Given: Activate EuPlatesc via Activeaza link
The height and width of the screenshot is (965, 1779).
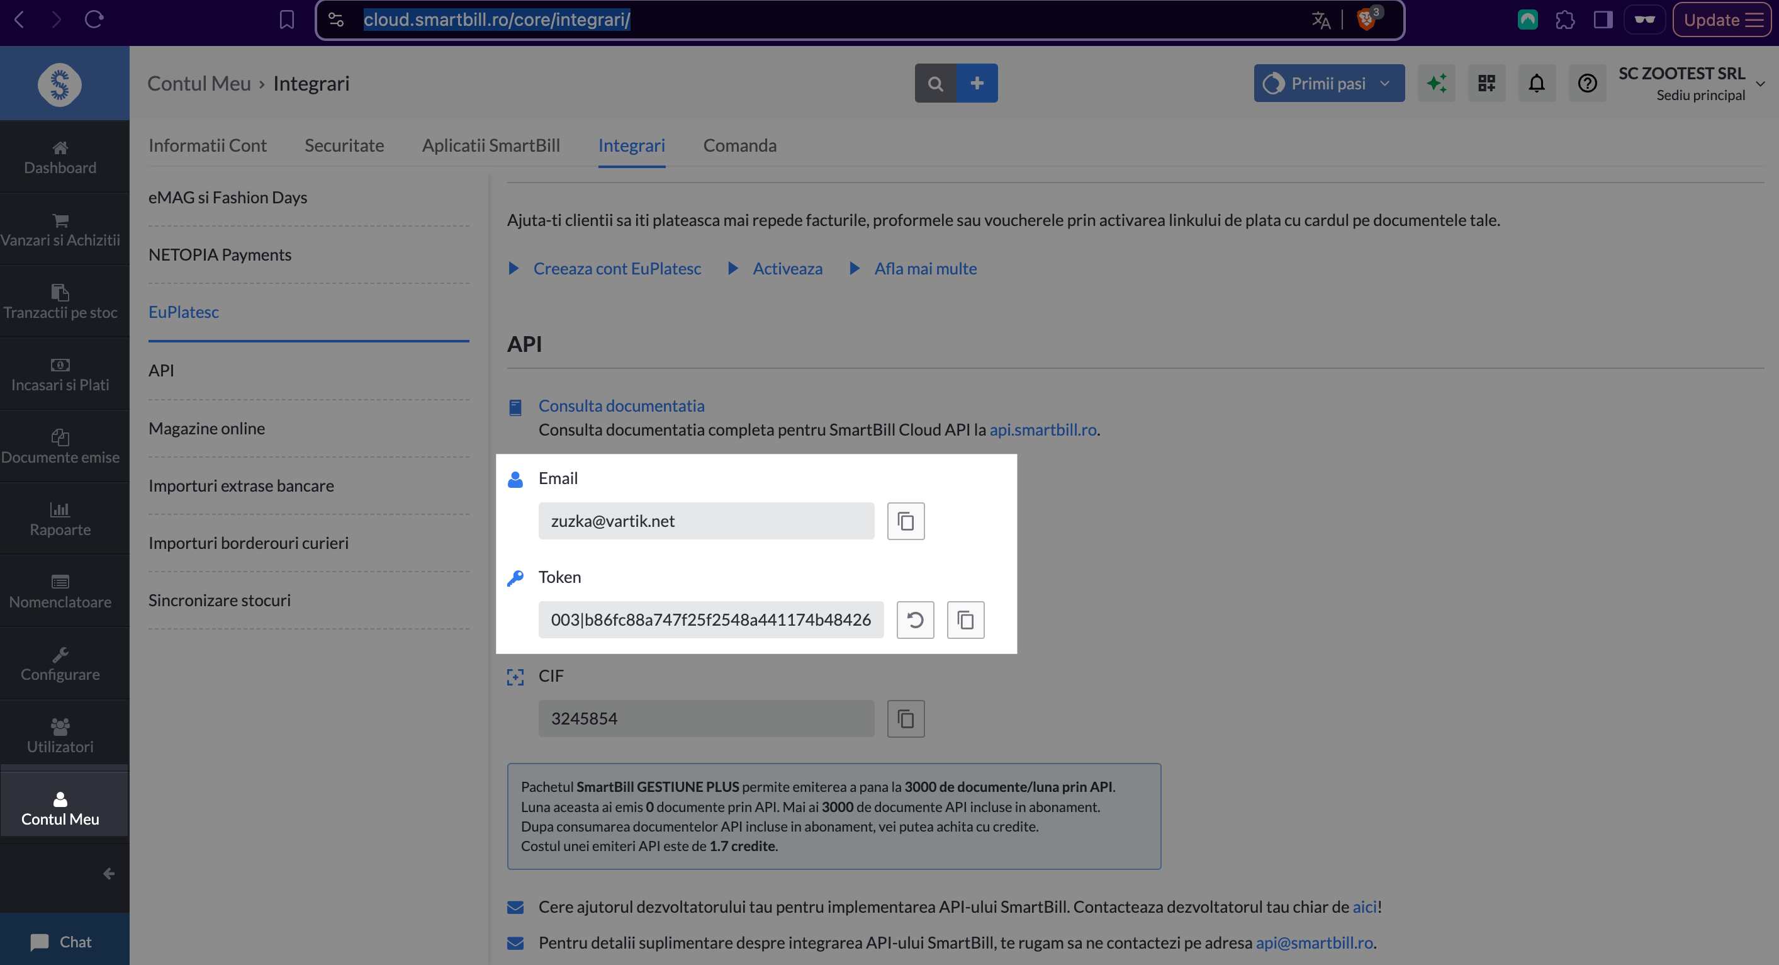Looking at the screenshot, I should tap(787, 268).
